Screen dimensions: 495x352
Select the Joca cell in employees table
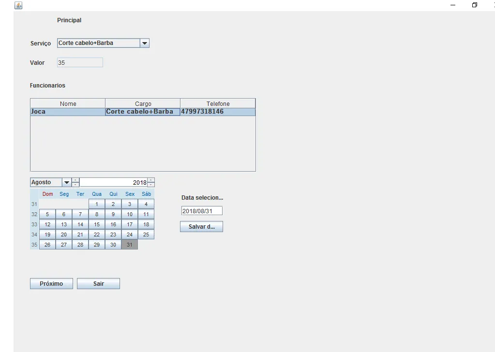point(68,112)
